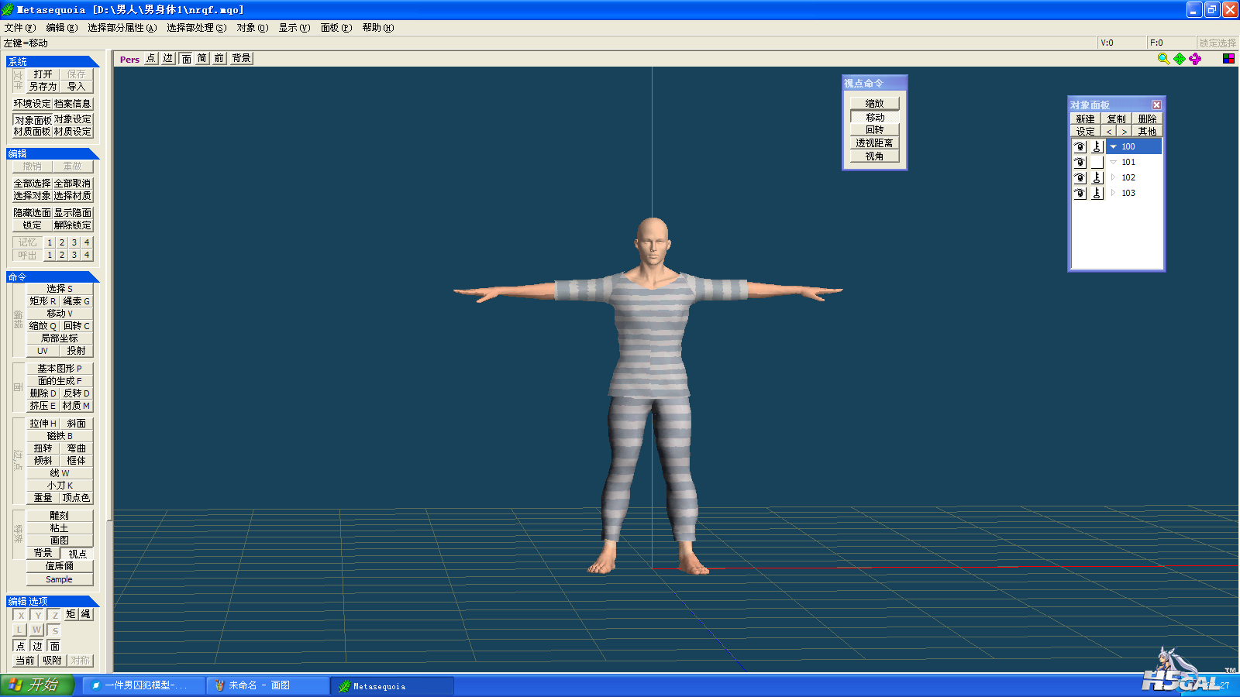This screenshot has height=697, width=1240.
Task: Click the > move-down button in object panel
Action: [x=1124, y=132]
